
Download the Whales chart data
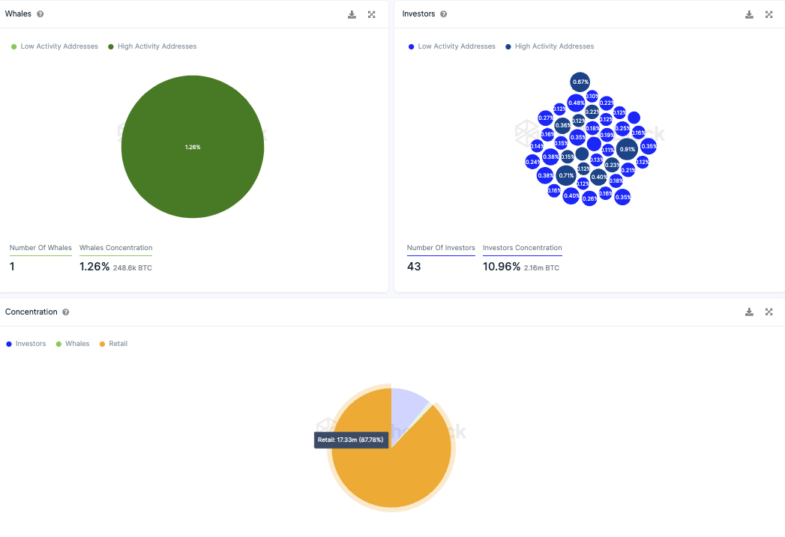coord(352,14)
